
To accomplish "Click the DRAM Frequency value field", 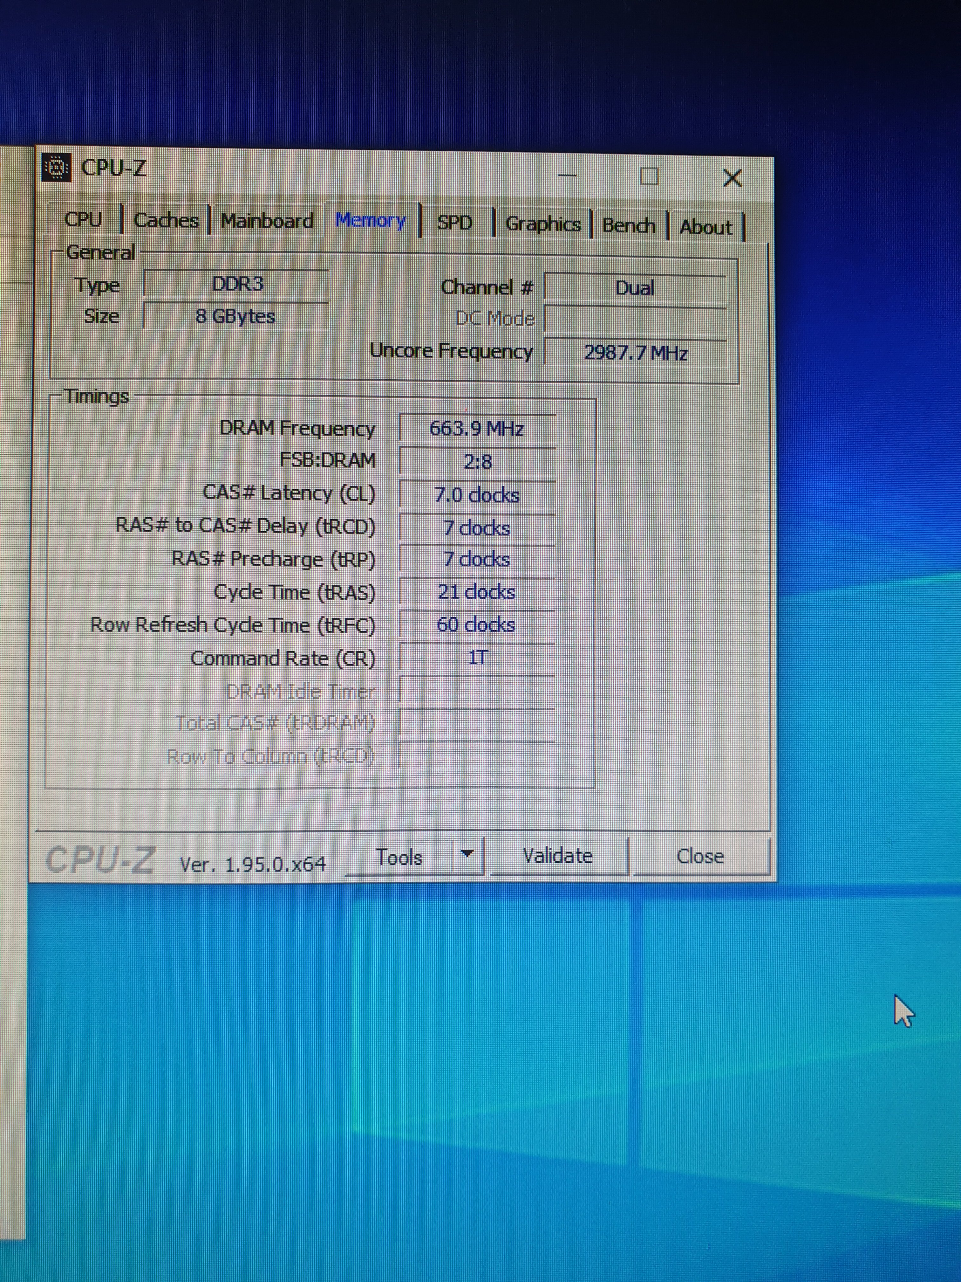I will tap(477, 429).
